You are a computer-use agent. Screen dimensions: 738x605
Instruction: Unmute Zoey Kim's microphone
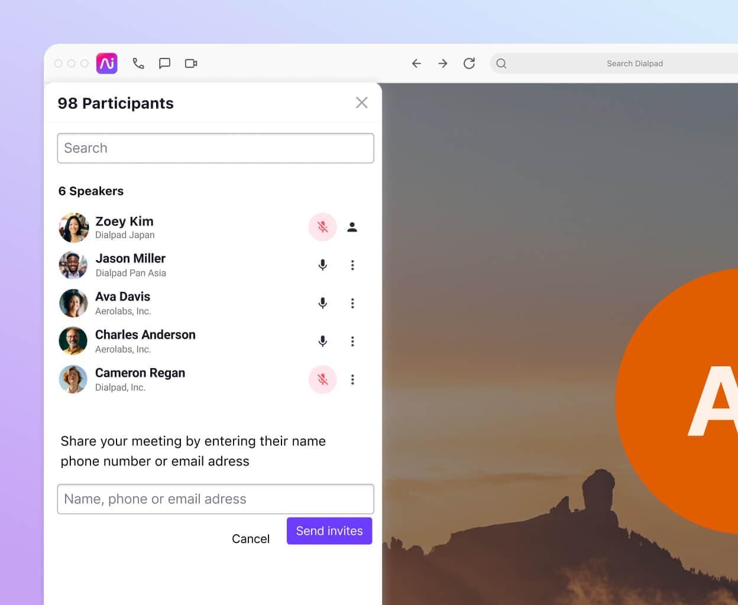coord(322,227)
